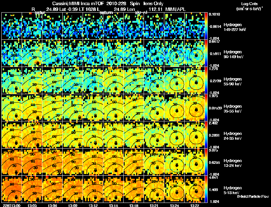Click the Hydrogen 55-90 keV row label
Screen dimensions: 271x207
point(233,82)
